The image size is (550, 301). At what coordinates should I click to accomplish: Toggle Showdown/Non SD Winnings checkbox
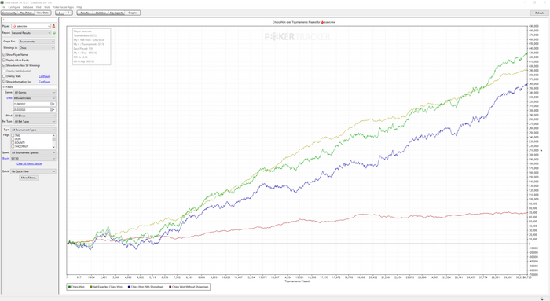point(4,65)
